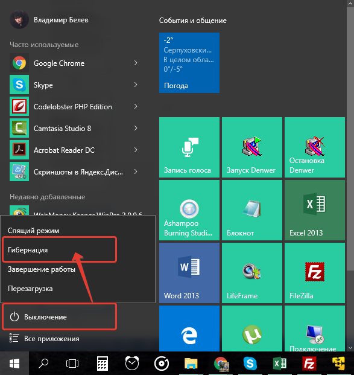Open the LifeFrame tile
Viewport: 354px width, 375px height.
pyautogui.click(x=251, y=273)
